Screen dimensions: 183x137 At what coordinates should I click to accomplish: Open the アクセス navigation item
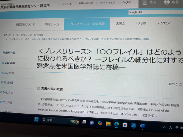pos(164,23)
